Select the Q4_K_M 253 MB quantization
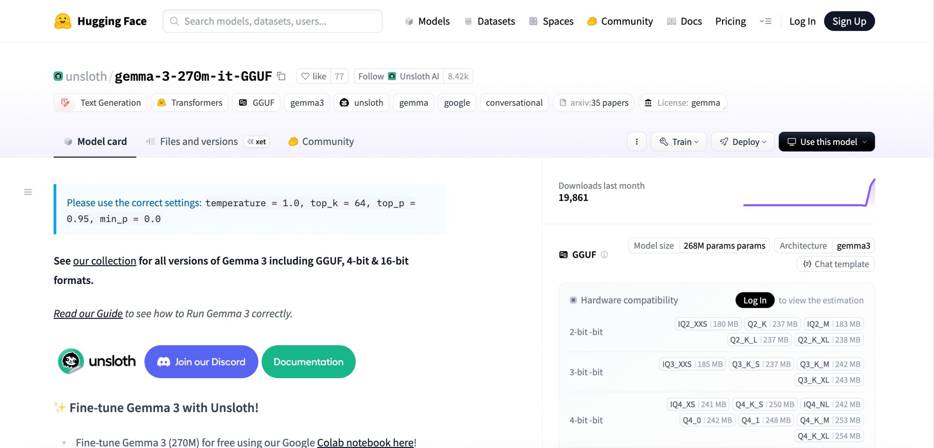The width and height of the screenshot is (934, 448). tap(830, 420)
